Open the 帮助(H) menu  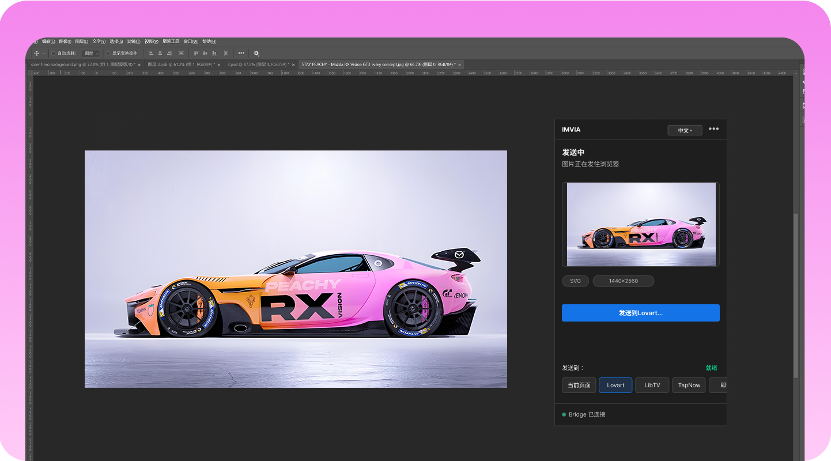pos(209,41)
